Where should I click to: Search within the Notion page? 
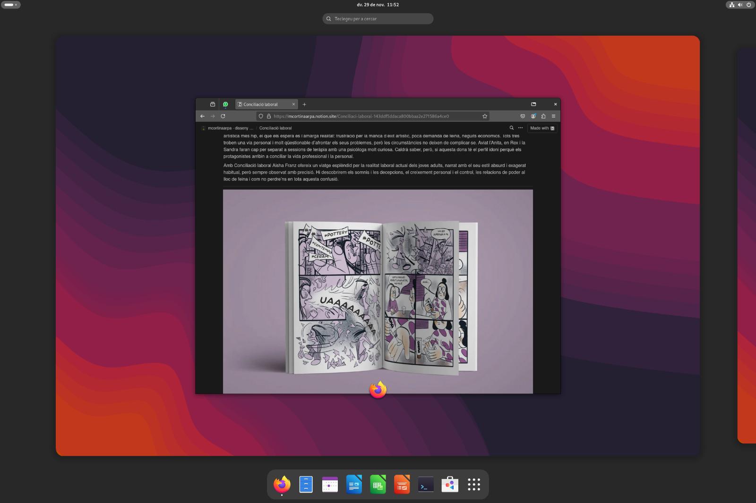511,128
